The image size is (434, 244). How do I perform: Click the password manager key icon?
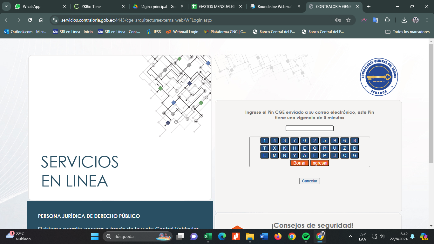338,20
